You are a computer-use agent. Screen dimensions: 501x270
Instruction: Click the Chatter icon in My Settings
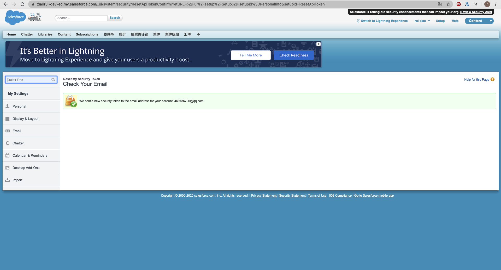pyautogui.click(x=7, y=143)
